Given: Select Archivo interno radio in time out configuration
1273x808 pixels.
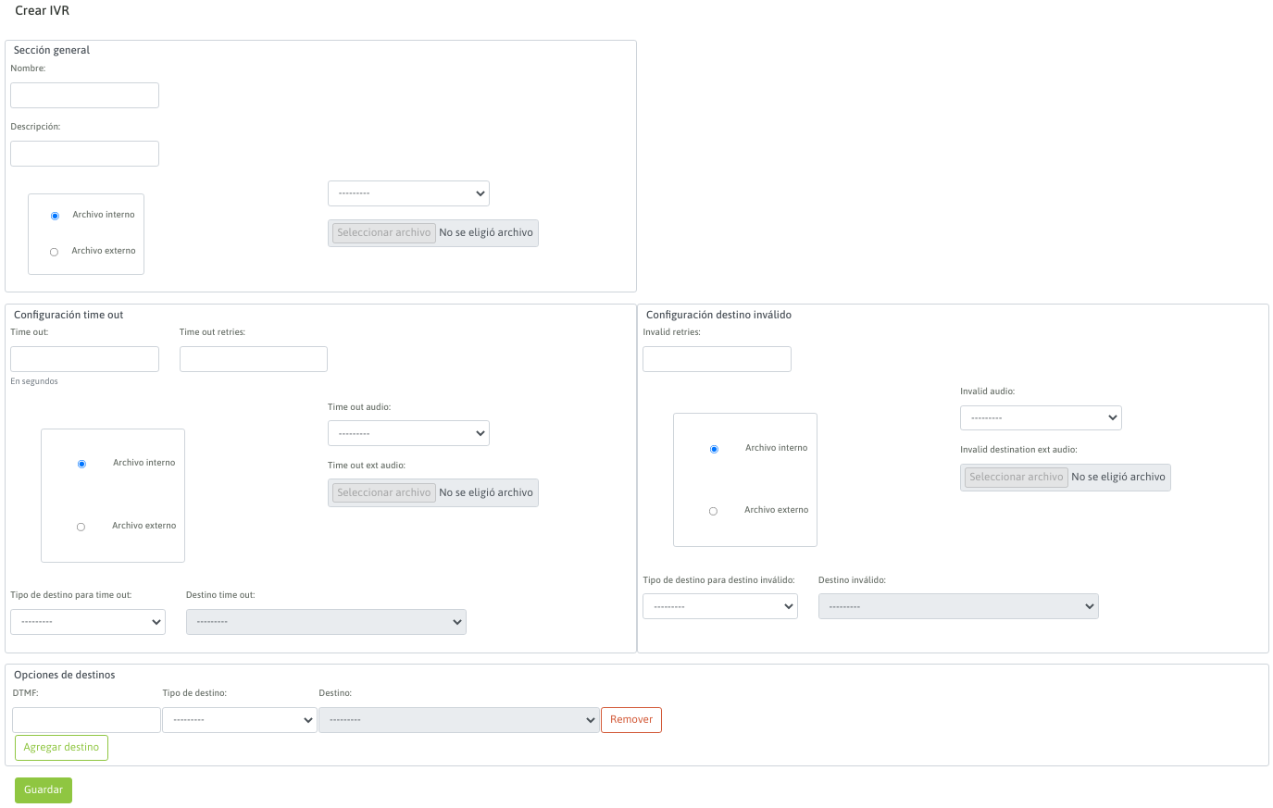Looking at the screenshot, I should (x=81, y=464).
